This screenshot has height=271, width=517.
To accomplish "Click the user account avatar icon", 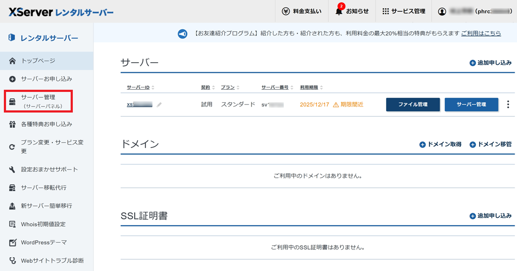I will click(442, 12).
